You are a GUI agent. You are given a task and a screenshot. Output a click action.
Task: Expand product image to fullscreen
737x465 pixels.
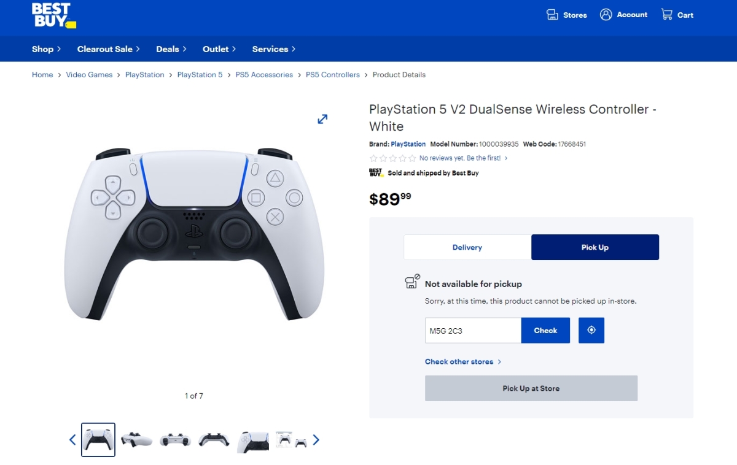tap(322, 119)
